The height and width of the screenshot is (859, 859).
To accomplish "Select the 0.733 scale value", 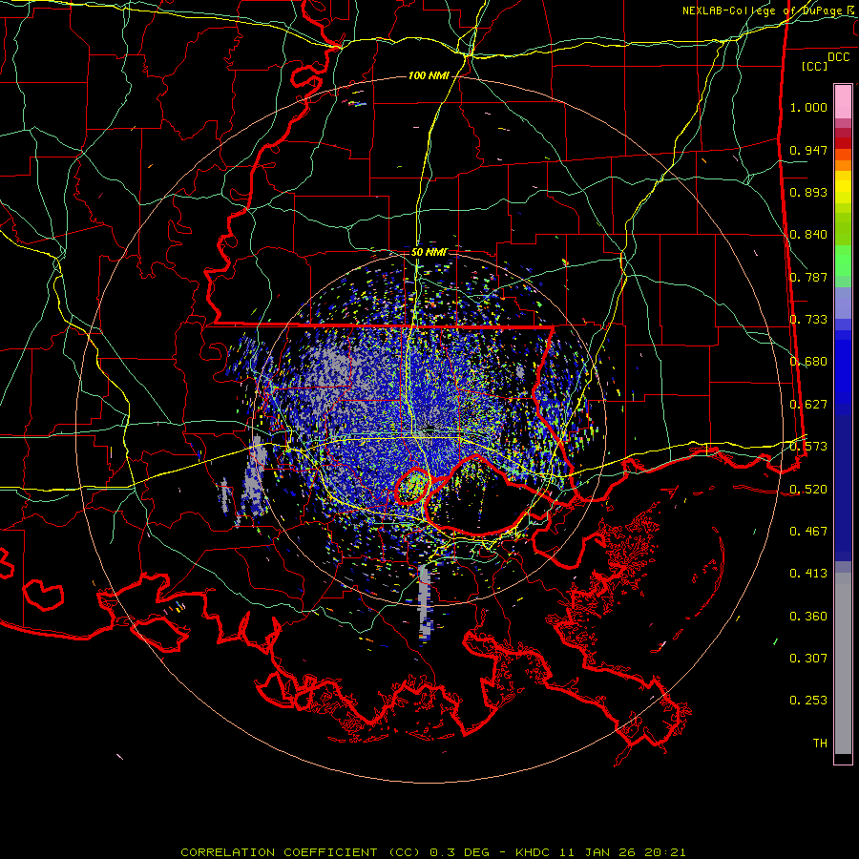I will click(808, 320).
